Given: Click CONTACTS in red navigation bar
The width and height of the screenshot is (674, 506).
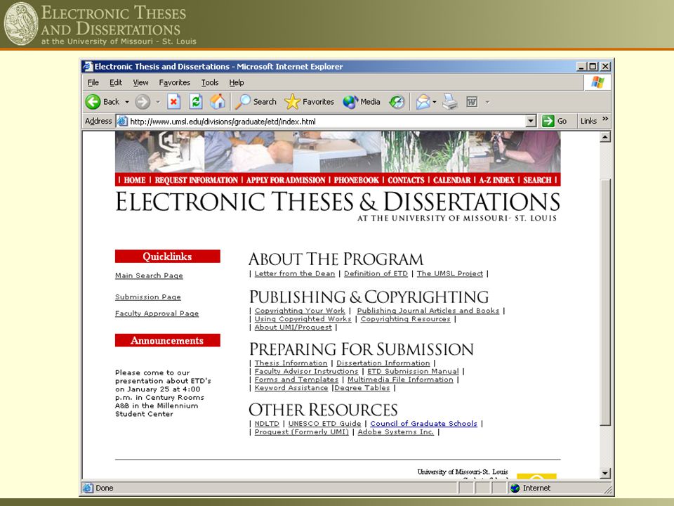Looking at the screenshot, I should 406,180.
